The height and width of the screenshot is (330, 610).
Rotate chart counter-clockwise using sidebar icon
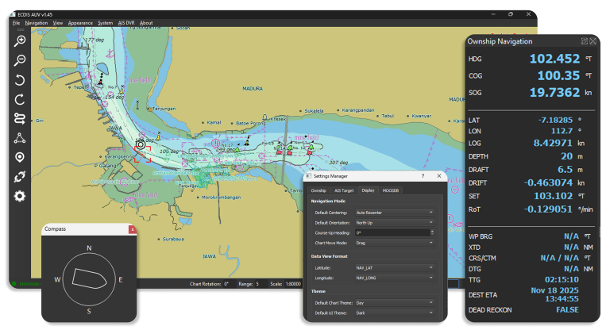tap(20, 80)
